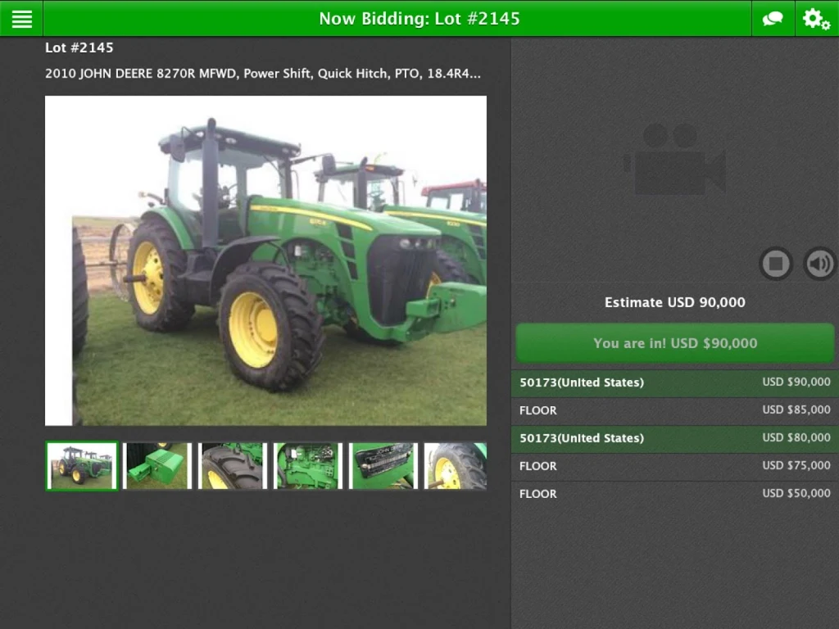This screenshot has height=629, width=839.
Task: Select the John Deere serial plate thumbnail
Action: tap(383, 465)
